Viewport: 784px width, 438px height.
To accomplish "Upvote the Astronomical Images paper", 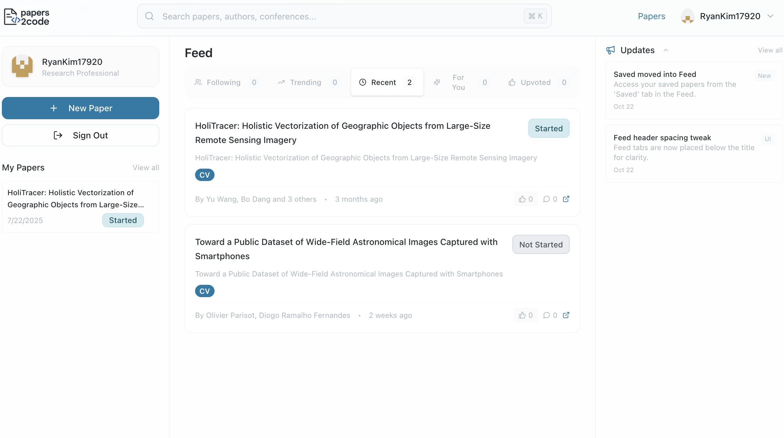I will (525, 315).
